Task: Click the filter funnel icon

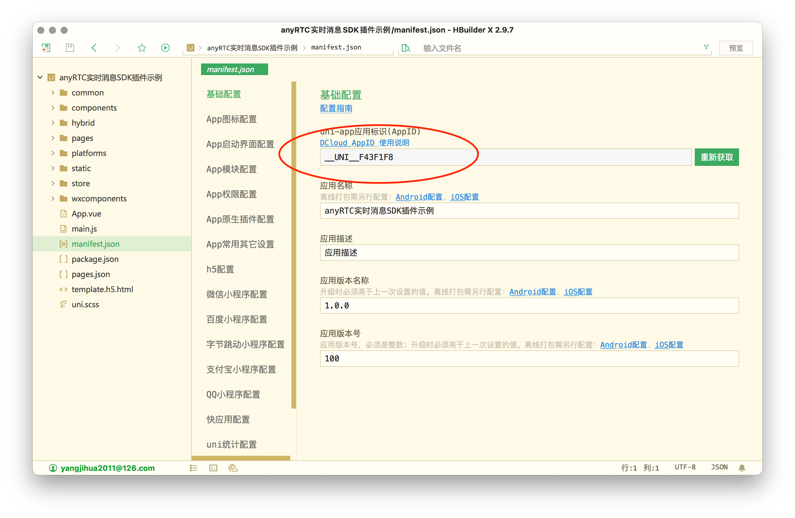Action: click(x=706, y=47)
